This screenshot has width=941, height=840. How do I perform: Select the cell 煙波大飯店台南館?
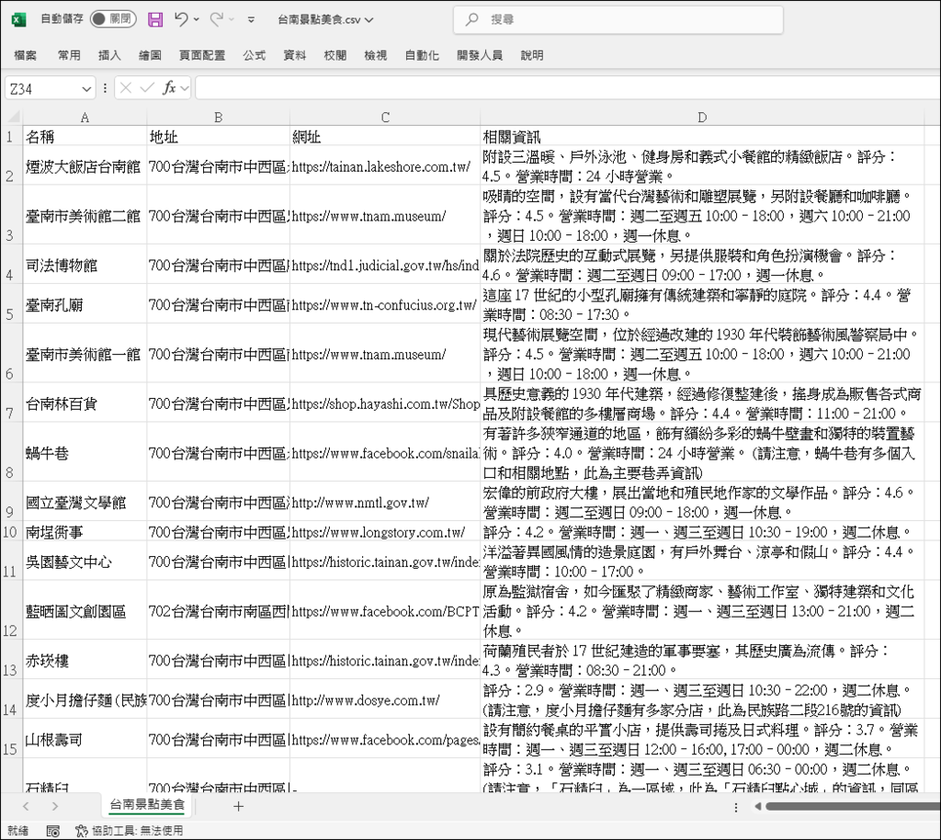tap(85, 166)
